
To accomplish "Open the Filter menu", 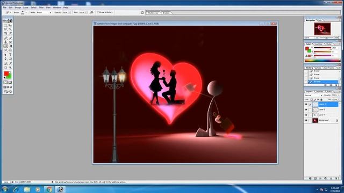I will pyautogui.click(x=41, y=8).
